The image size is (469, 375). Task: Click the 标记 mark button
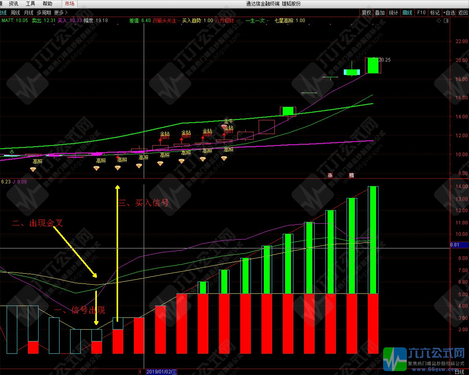[x=435, y=13]
